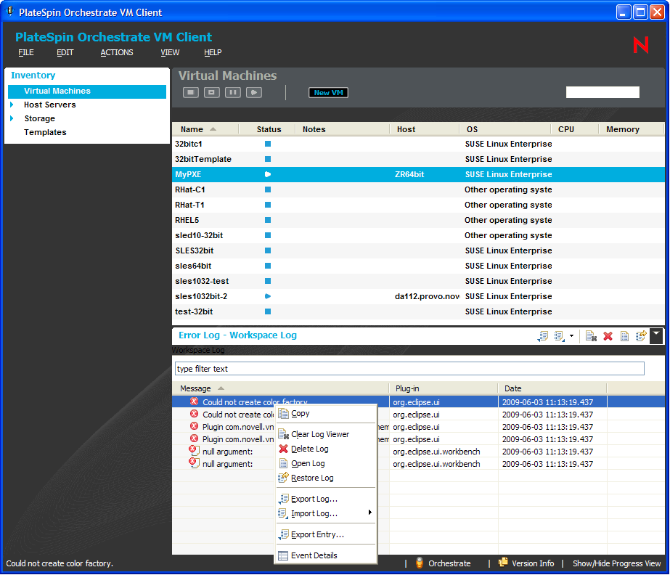Select Templates in Inventory
This screenshot has height=575, width=670.
coord(45,132)
